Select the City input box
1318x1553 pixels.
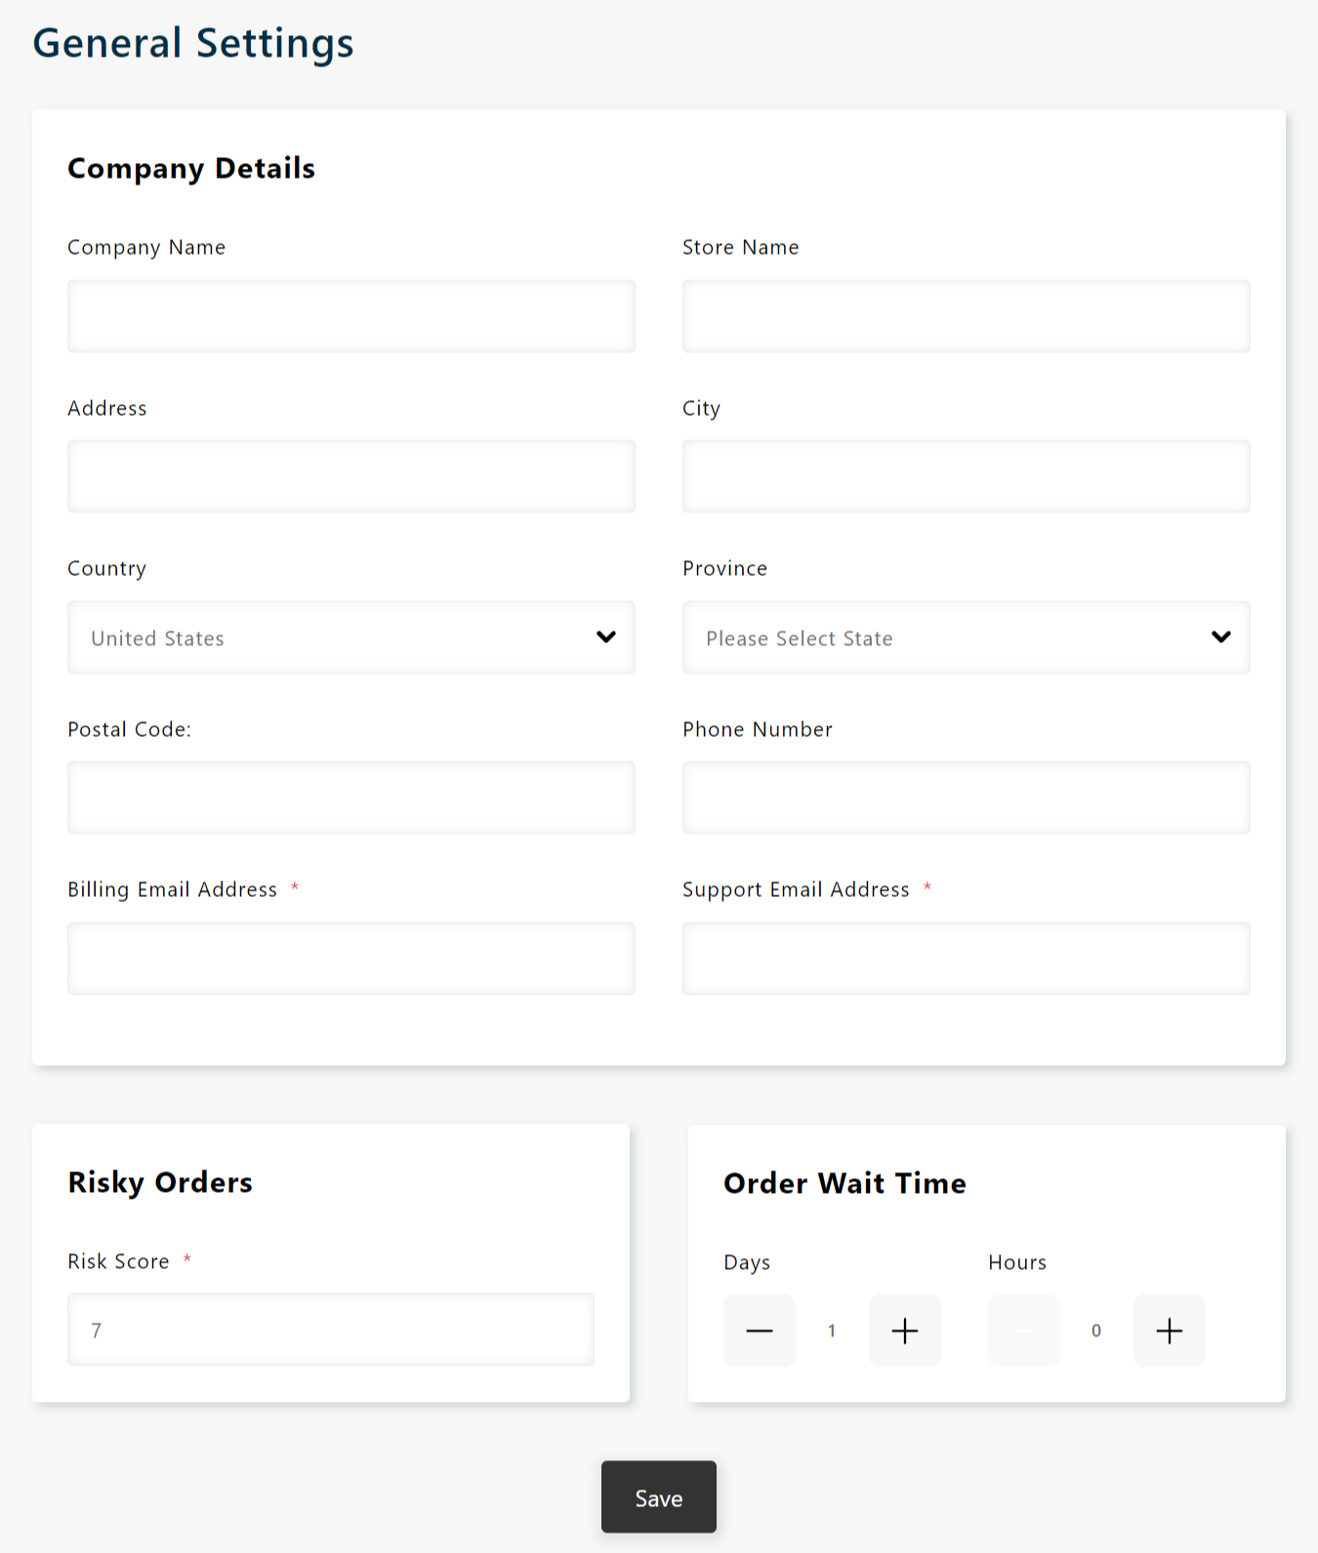coord(967,476)
